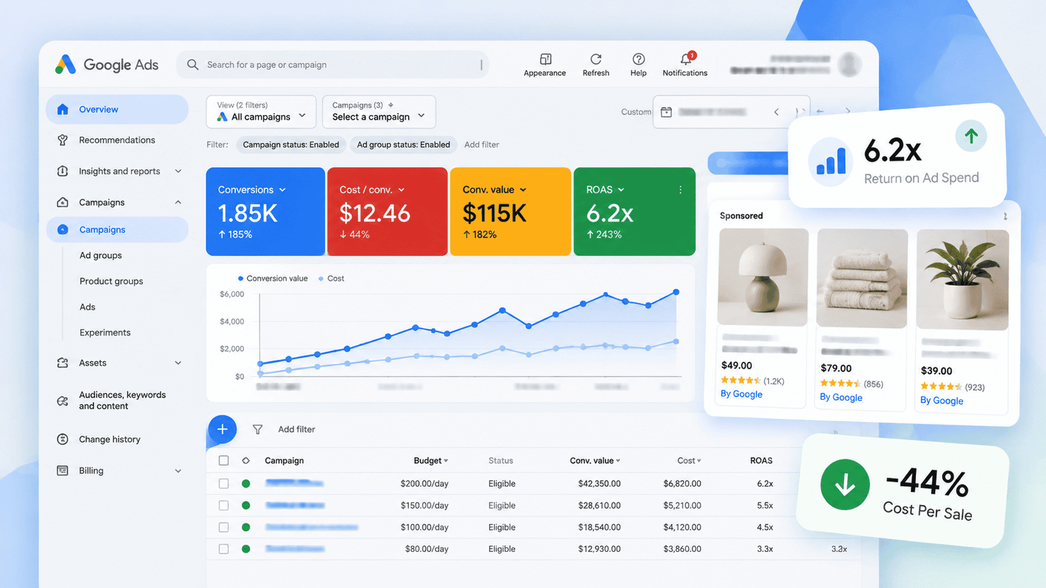Click the blurred account avatar
This screenshot has width=1046, height=588.
pyautogui.click(x=850, y=64)
